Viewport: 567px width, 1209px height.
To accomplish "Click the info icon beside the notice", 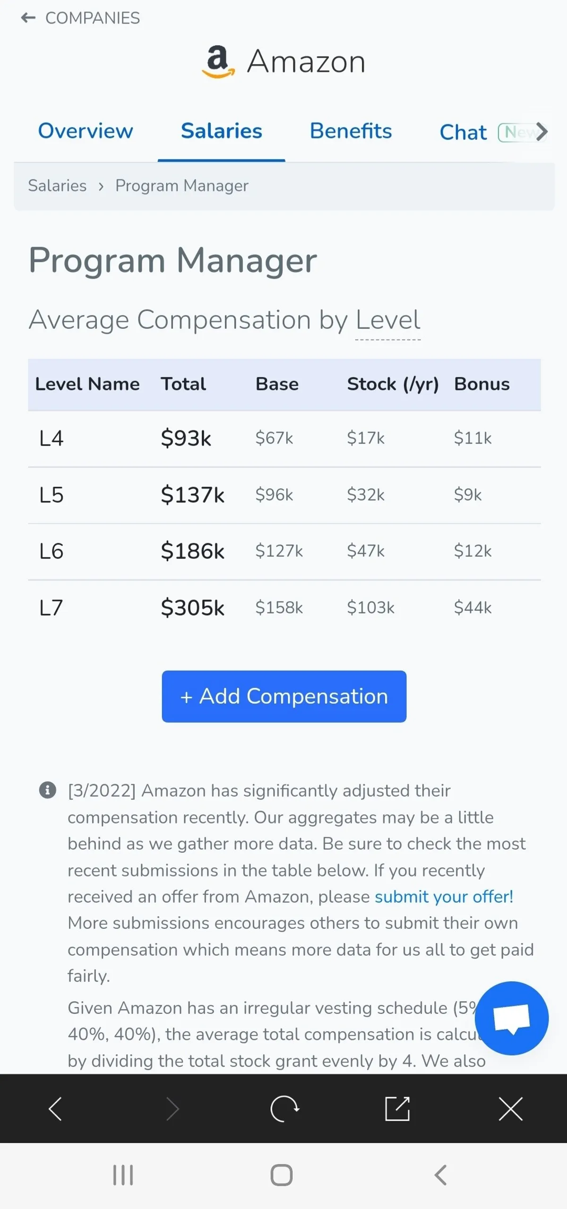I will click(x=47, y=790).
